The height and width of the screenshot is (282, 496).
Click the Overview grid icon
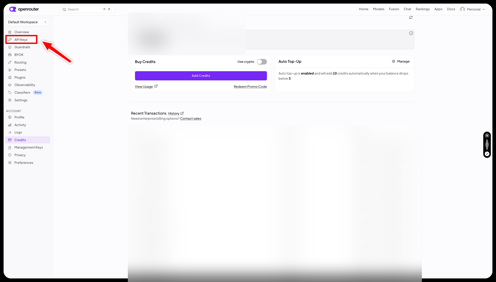(x=10, y=32)
